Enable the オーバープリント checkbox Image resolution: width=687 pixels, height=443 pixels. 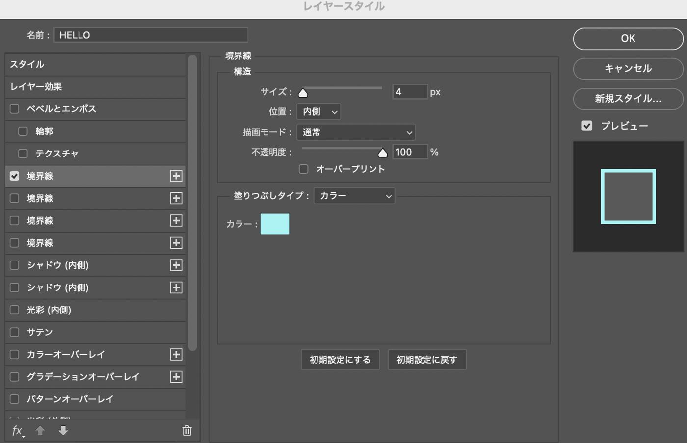click(304, 169)
